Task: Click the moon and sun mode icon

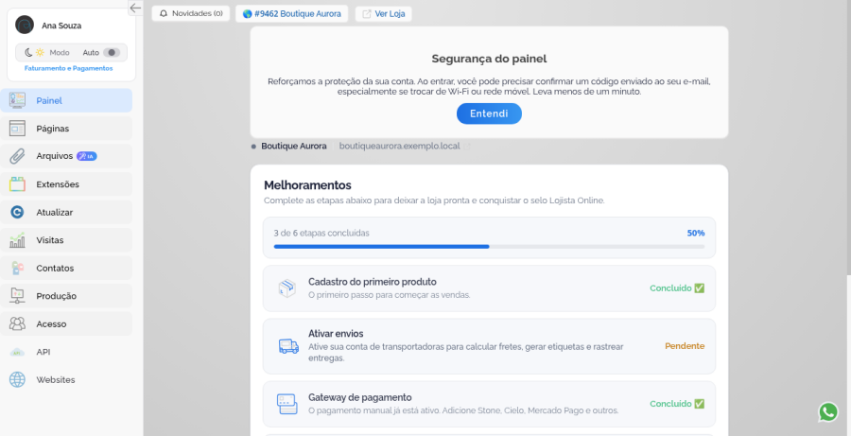Action: [x=34, y=53]
